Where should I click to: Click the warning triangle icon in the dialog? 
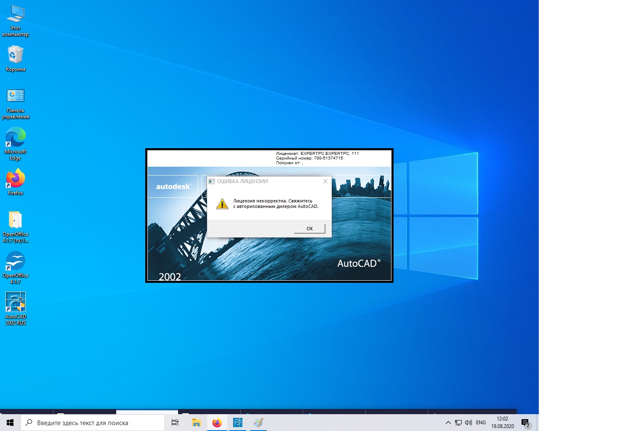coord(222,204)
